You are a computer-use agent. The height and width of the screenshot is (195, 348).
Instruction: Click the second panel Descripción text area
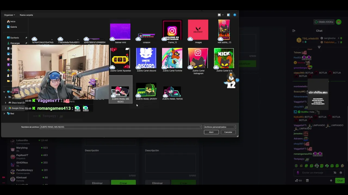170,163
